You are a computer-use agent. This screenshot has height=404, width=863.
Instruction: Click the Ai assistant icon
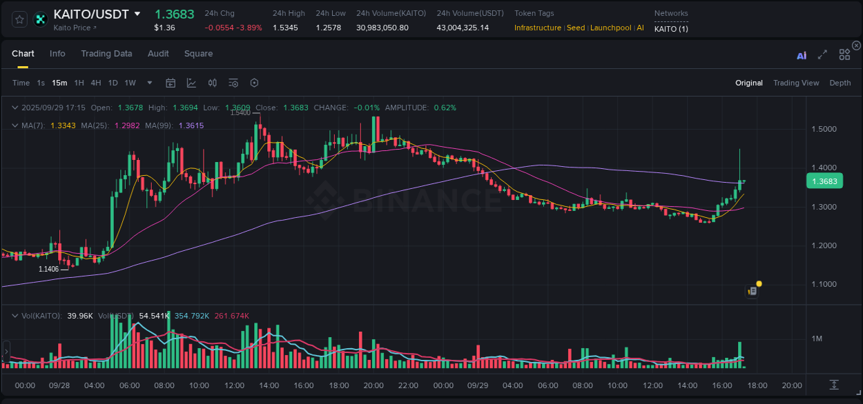(802, 54)
